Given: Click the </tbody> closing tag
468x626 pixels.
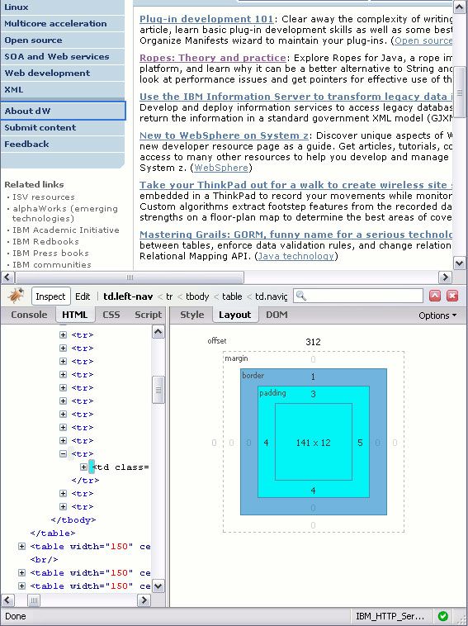Looking at the screenshot, I should [x=73, y=519].
